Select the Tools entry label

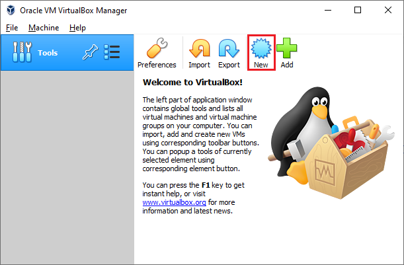pos(48,53)
